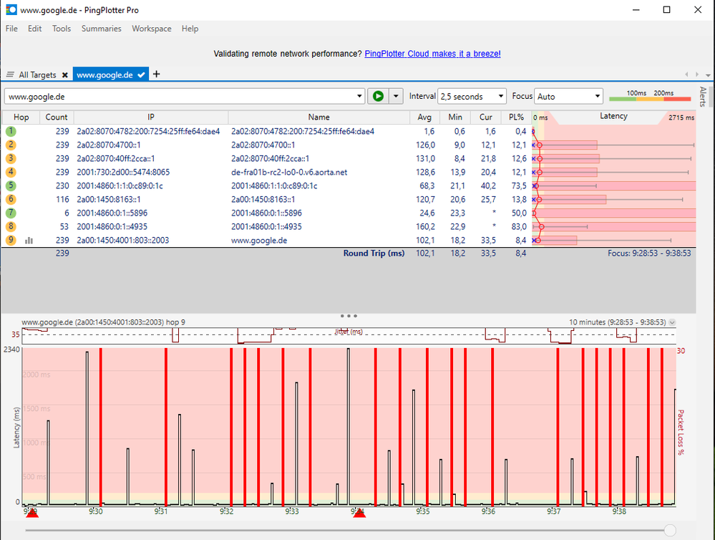Click the IP 2001:4860:0:1::4935

112,226
